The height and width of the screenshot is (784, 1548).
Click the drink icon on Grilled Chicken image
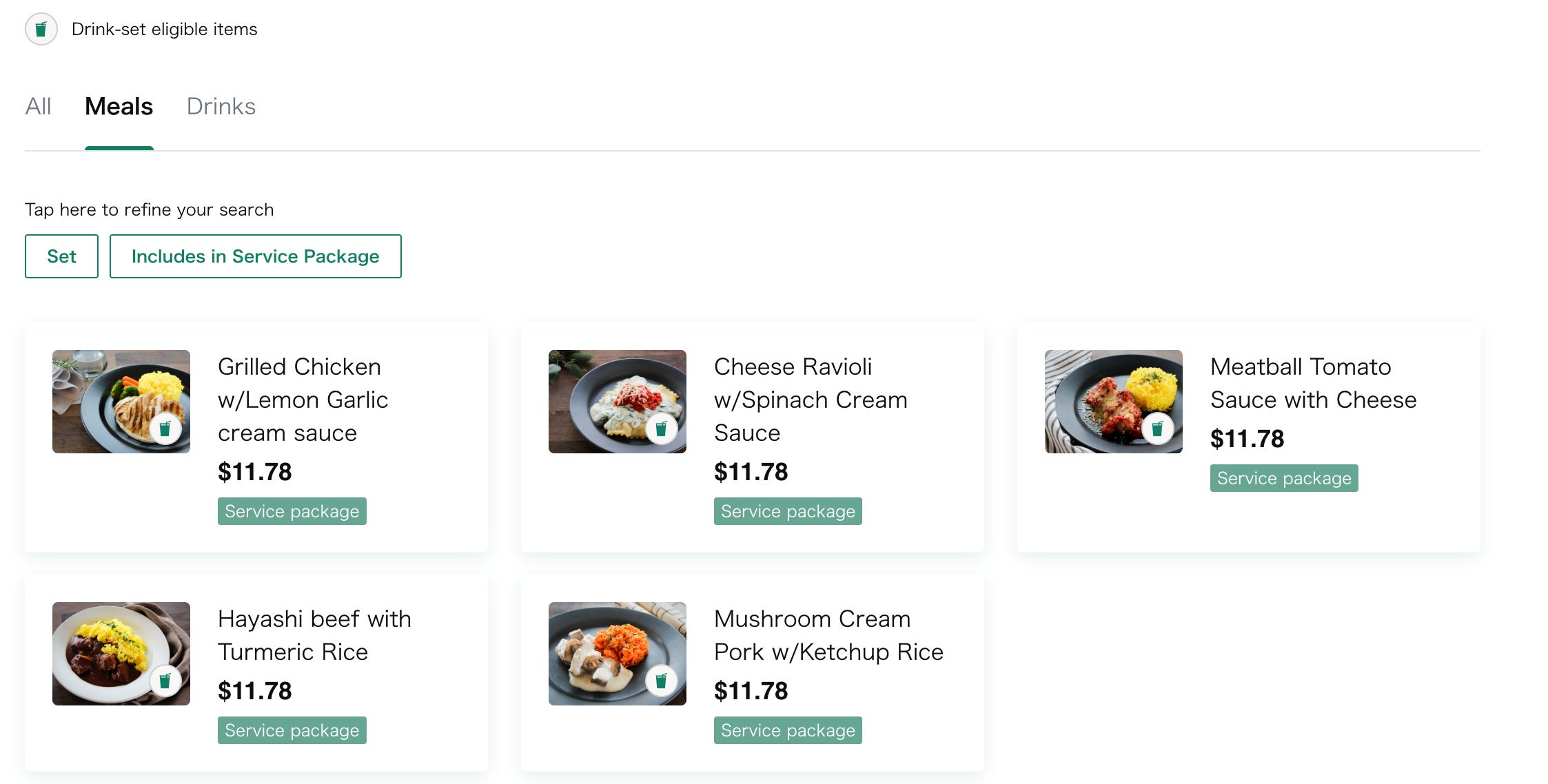[x=166, y=428]
